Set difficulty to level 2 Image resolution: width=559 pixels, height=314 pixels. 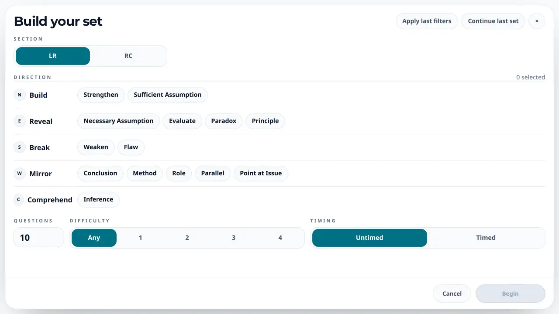[187, 238]
